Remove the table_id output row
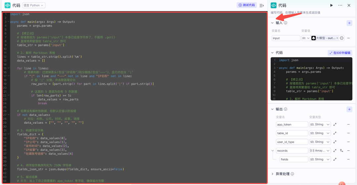Screen dimensions: 357x185 [348, 133]
